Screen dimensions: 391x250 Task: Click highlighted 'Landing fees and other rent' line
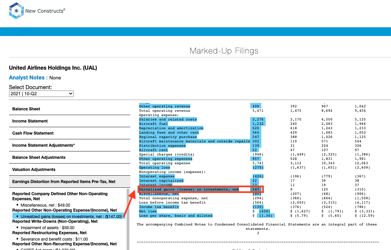(x=169, y=132)
